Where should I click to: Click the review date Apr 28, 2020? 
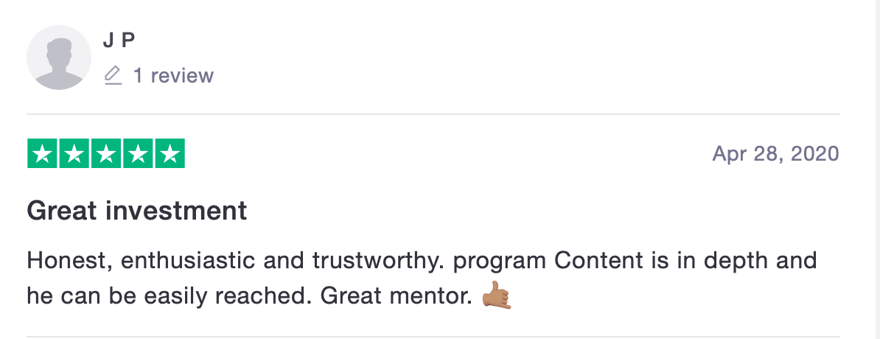pos(775,153)
